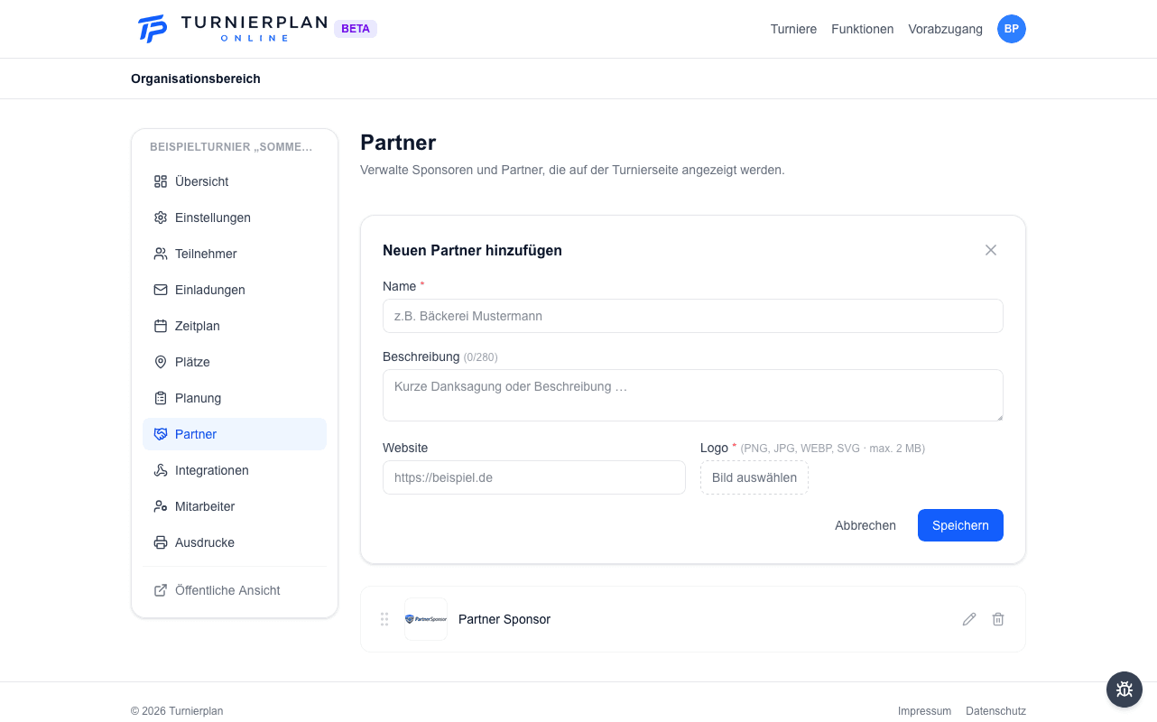Image resolution: width=1157 pixels, height=722 pixels.
Task: Open the Datenschutz footer link
Action: 995,711
